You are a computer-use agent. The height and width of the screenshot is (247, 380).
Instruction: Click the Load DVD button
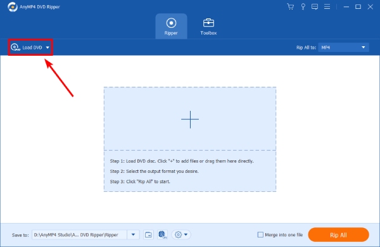tap(27, 47)
